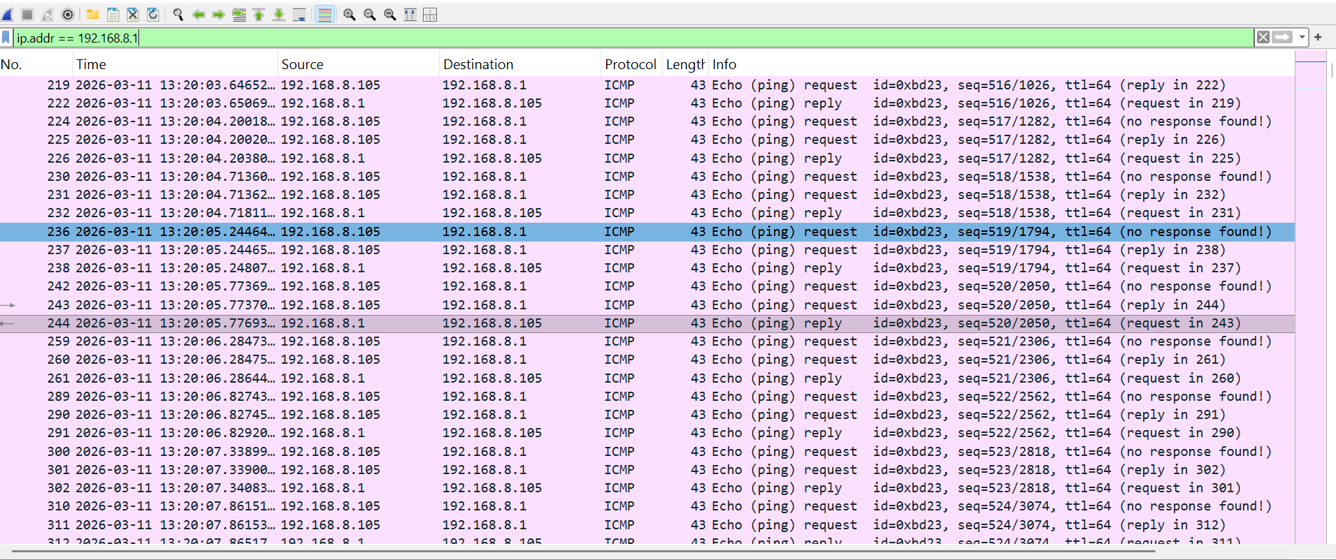Open the display filter bookmark menu
1336x560 pixels.
[x=6, y=38]
